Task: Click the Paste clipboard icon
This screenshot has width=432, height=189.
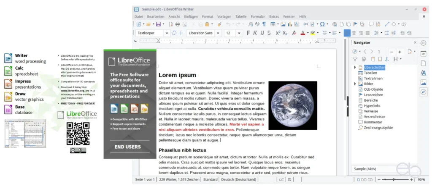Action: coord(207,24)
